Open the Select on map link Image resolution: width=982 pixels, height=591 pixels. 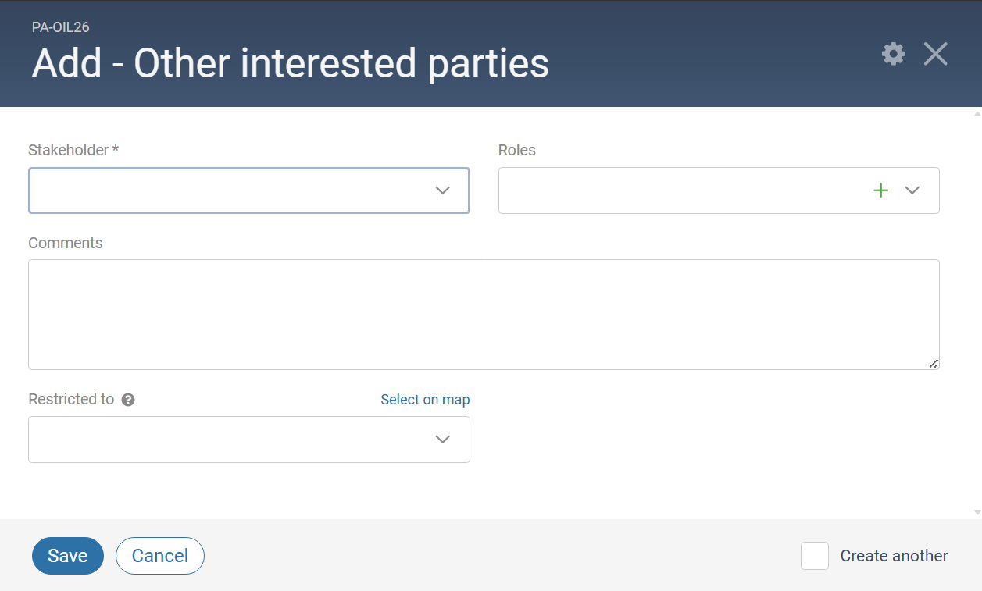425,400
